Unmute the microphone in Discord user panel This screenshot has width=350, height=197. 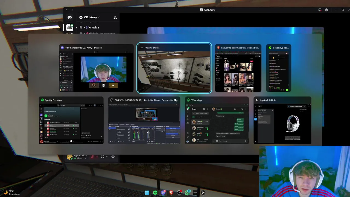tap(92, 157)
